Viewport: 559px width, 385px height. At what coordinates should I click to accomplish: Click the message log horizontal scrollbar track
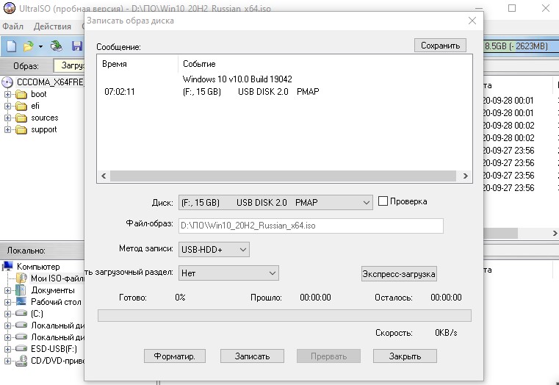pos(283,176)
